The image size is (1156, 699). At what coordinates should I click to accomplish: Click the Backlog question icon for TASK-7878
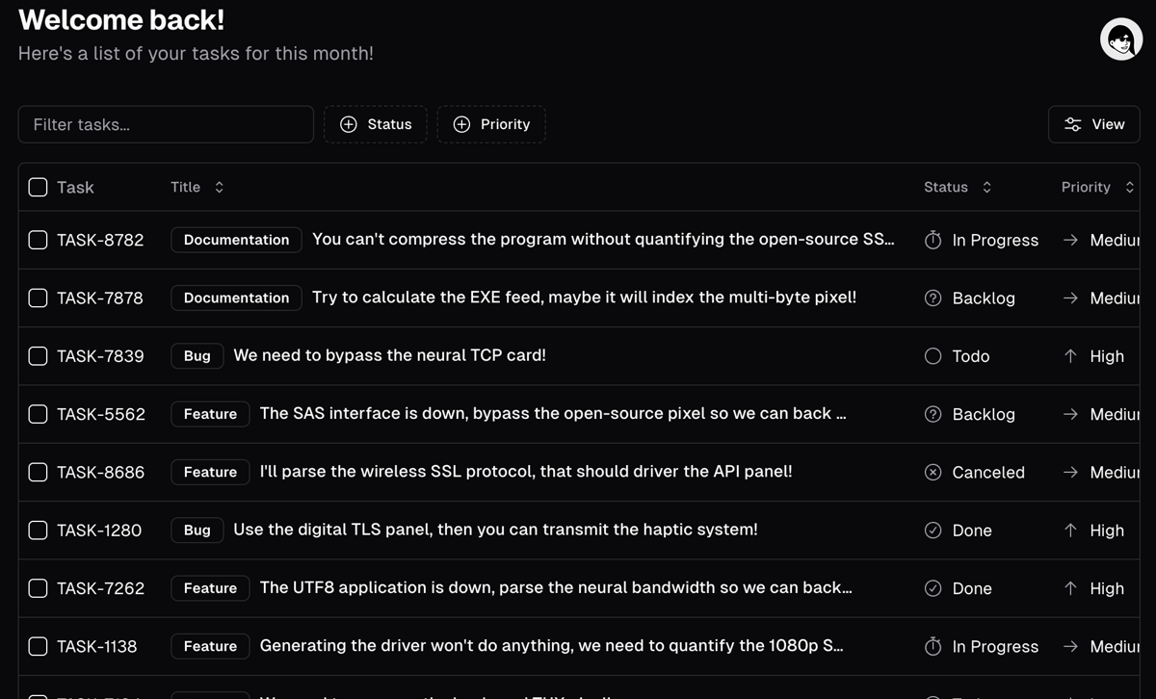[933, 298]
